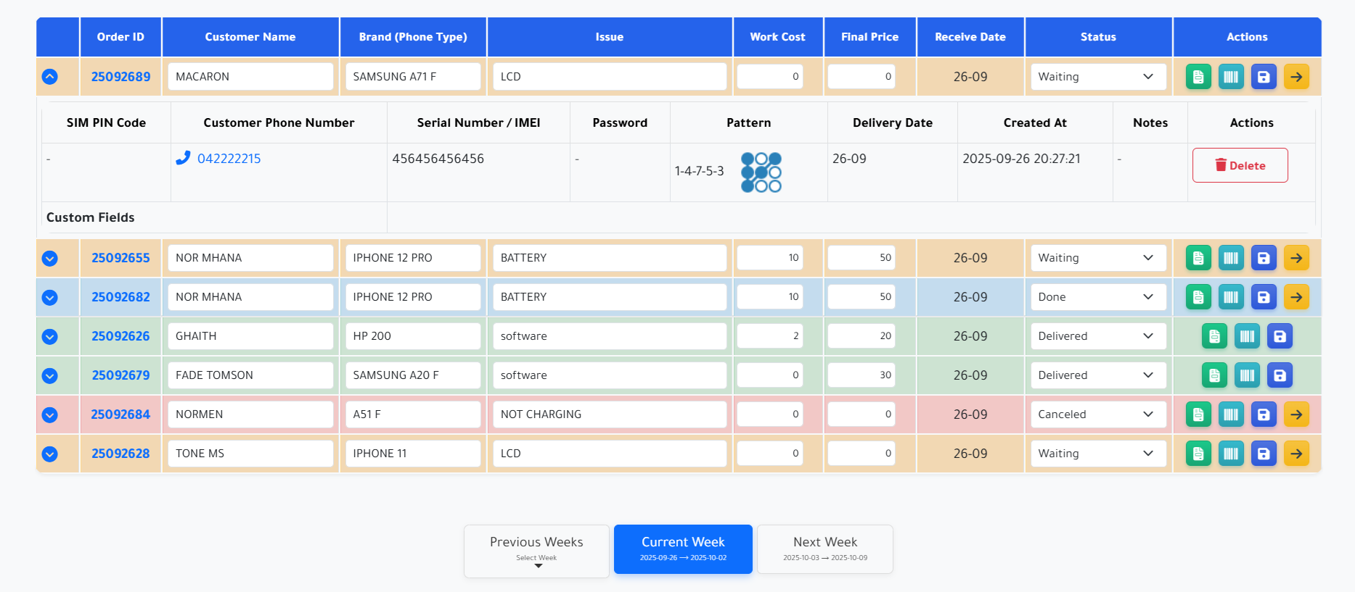The image size is (1355, 592).
Task: Select the Current Week tab
Action: point(683,549)
